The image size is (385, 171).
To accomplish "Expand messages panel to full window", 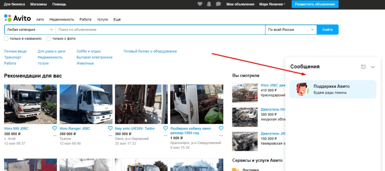I will [363, 67].
